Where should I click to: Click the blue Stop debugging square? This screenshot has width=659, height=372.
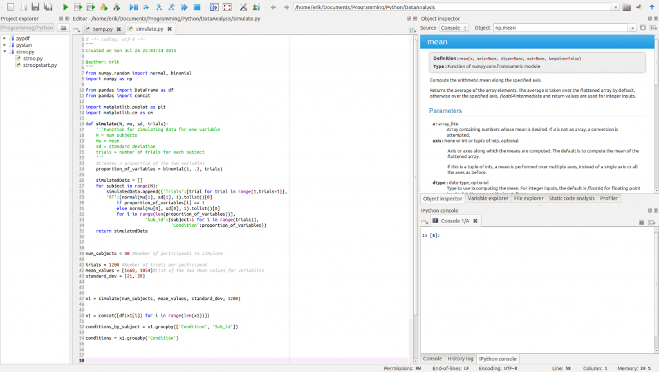click(x=198, y=7)
